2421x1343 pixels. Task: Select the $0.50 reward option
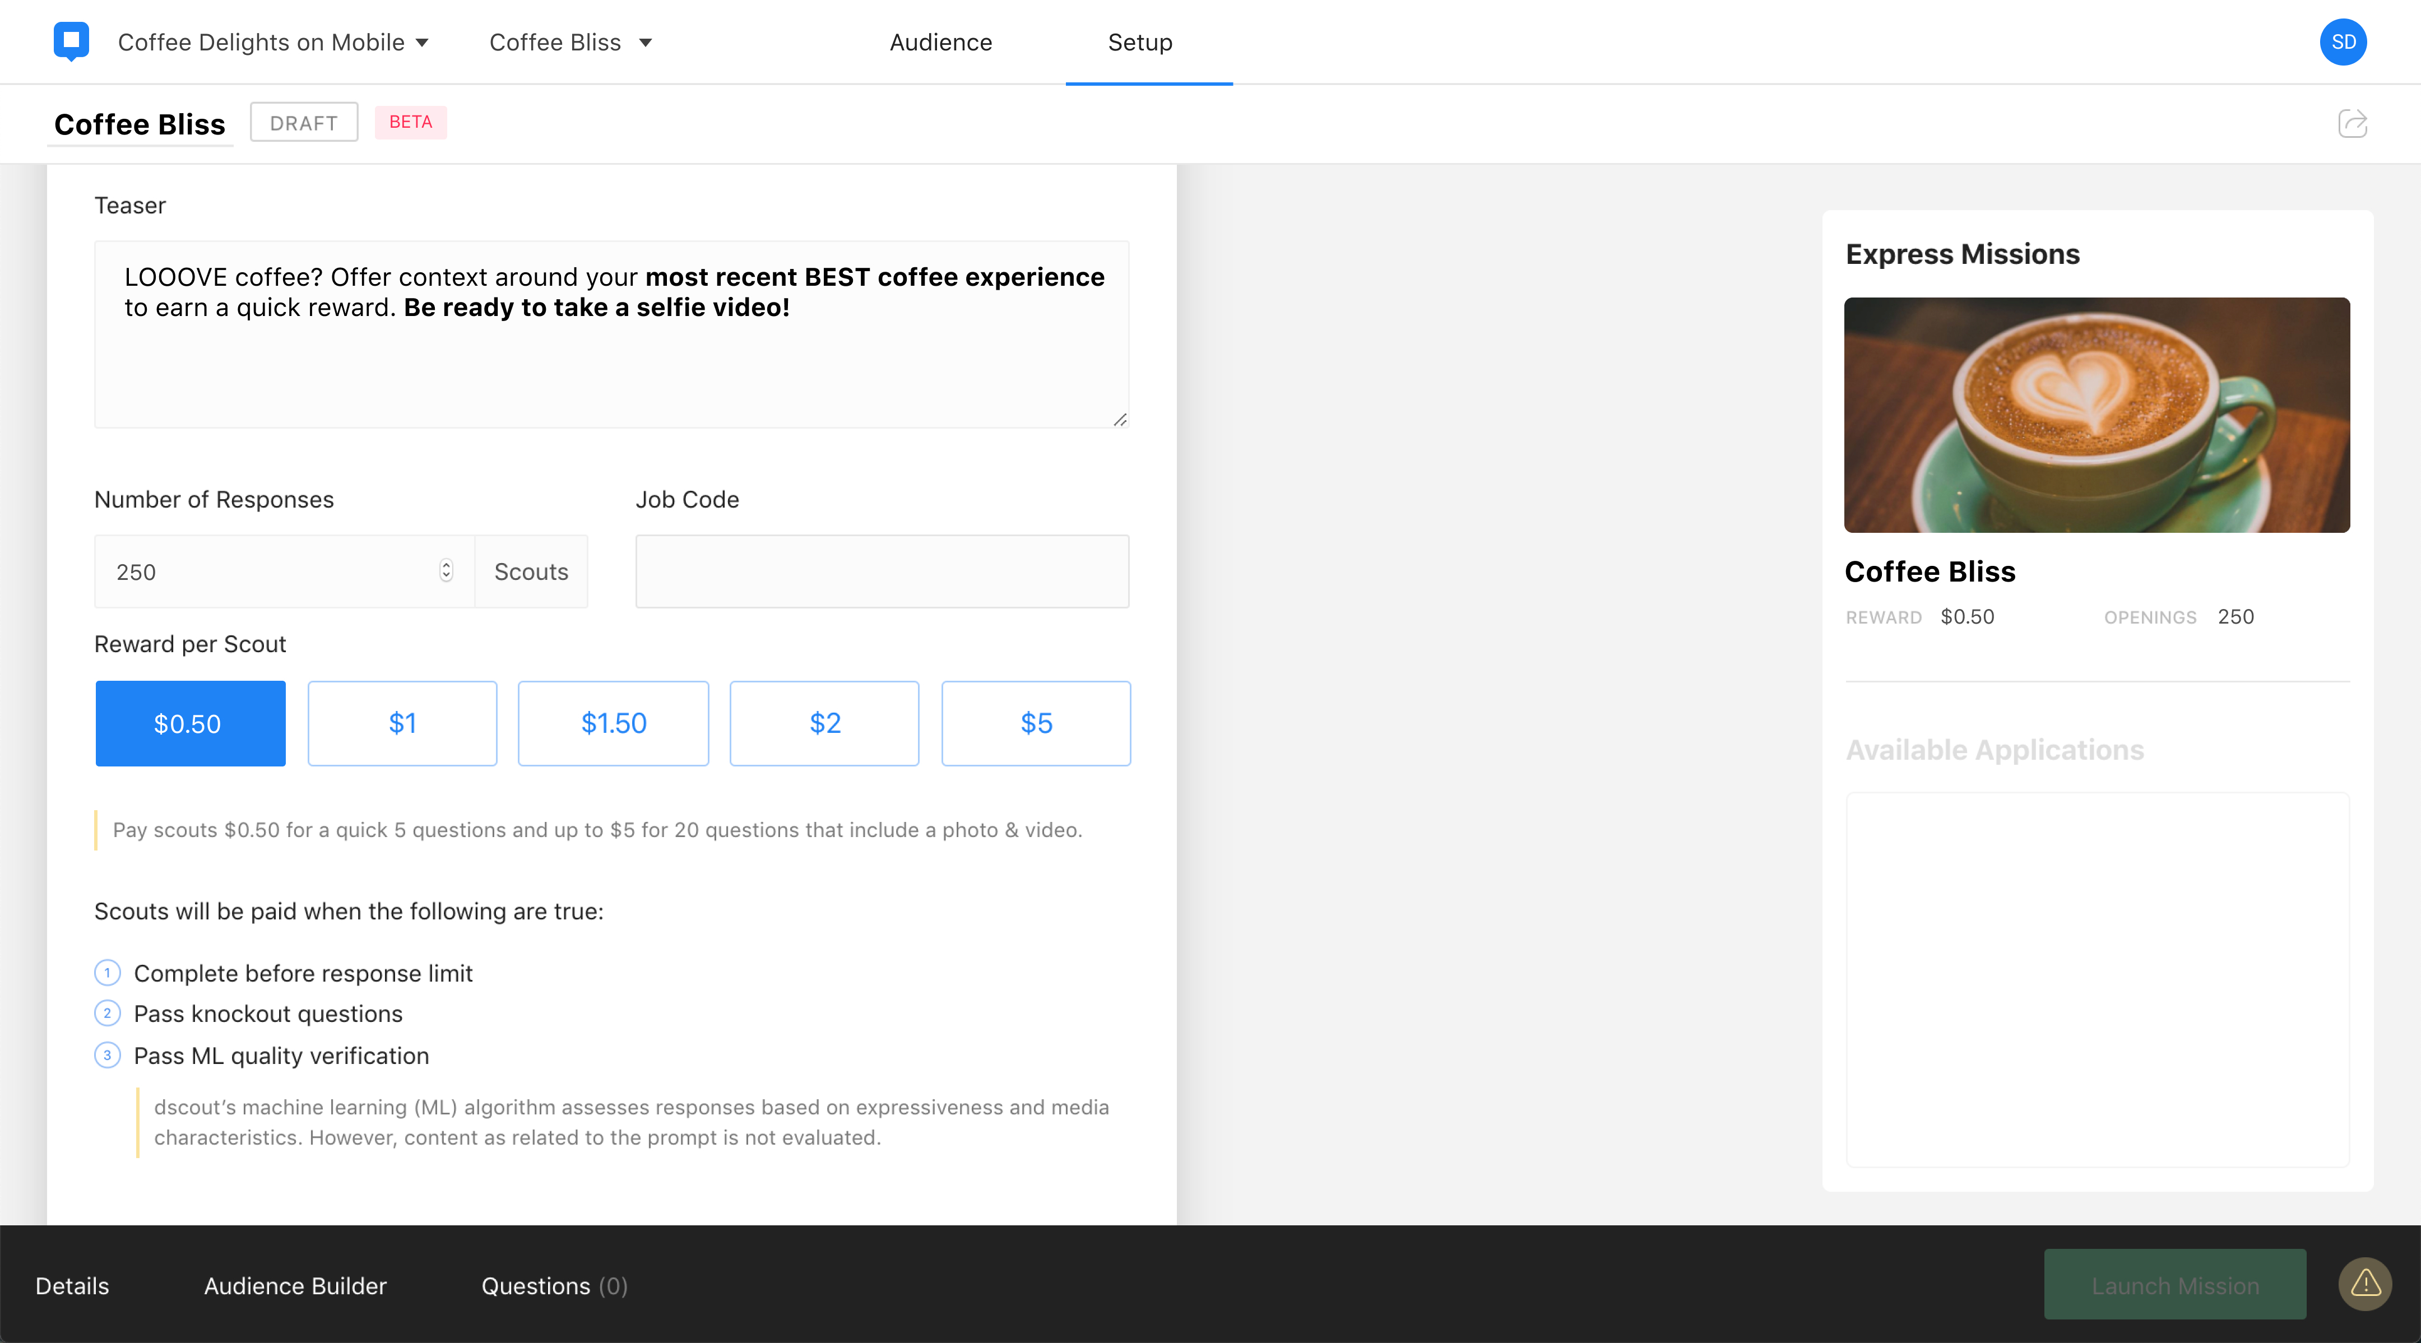190,724
